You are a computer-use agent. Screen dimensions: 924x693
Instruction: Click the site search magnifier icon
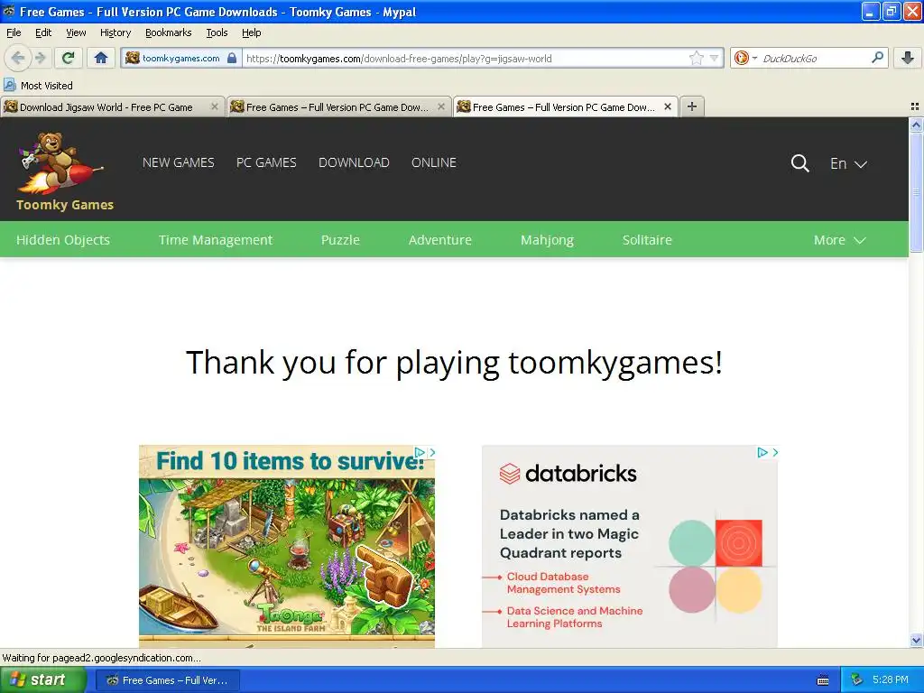[x=799, y=163]
